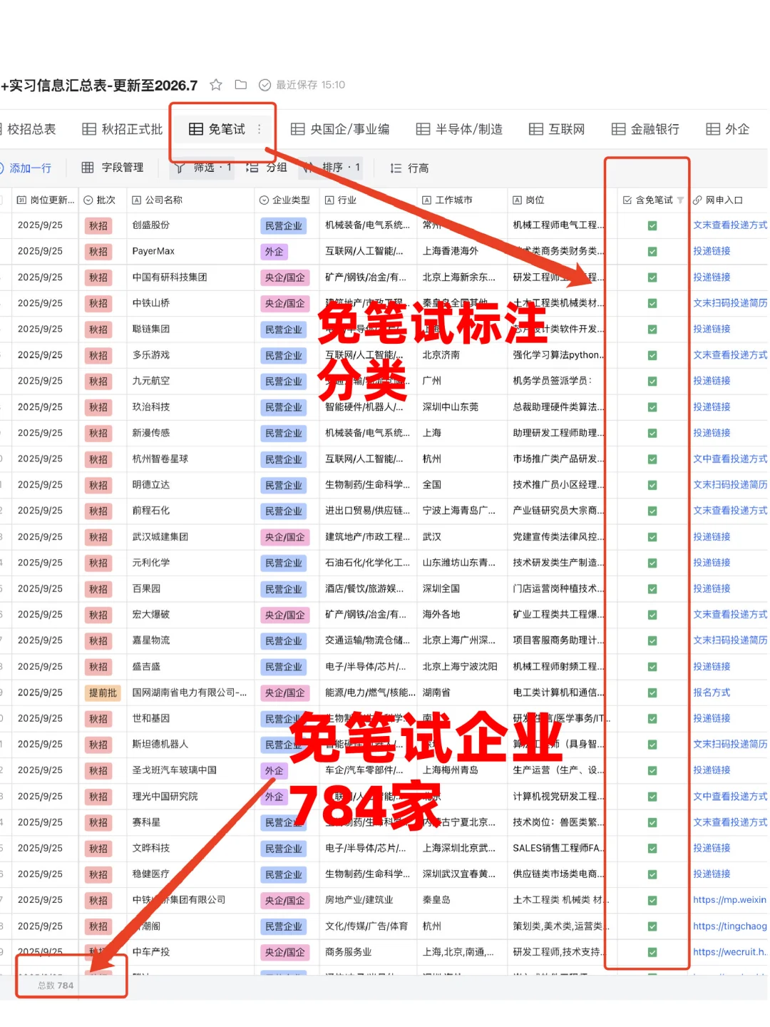Click the 字段管理 field management icon
This screenshot has height=1027, width=770.
(88, 168)
